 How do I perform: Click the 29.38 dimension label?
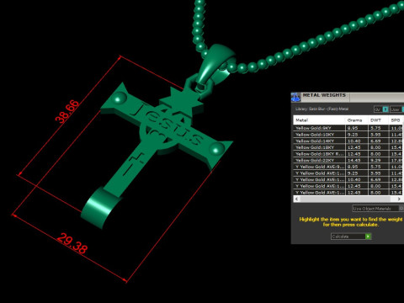[x=72, y=243]
